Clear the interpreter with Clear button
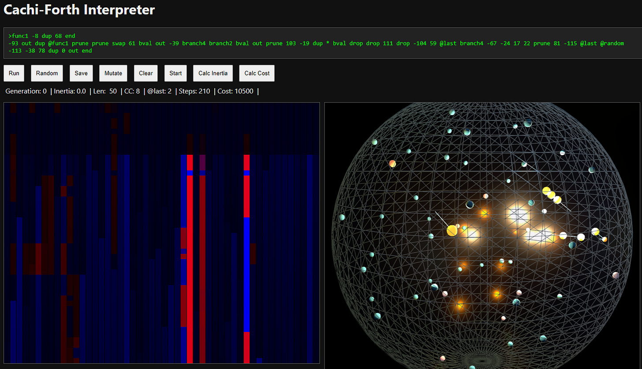This screenshot has height=369, width=642. 146,73
